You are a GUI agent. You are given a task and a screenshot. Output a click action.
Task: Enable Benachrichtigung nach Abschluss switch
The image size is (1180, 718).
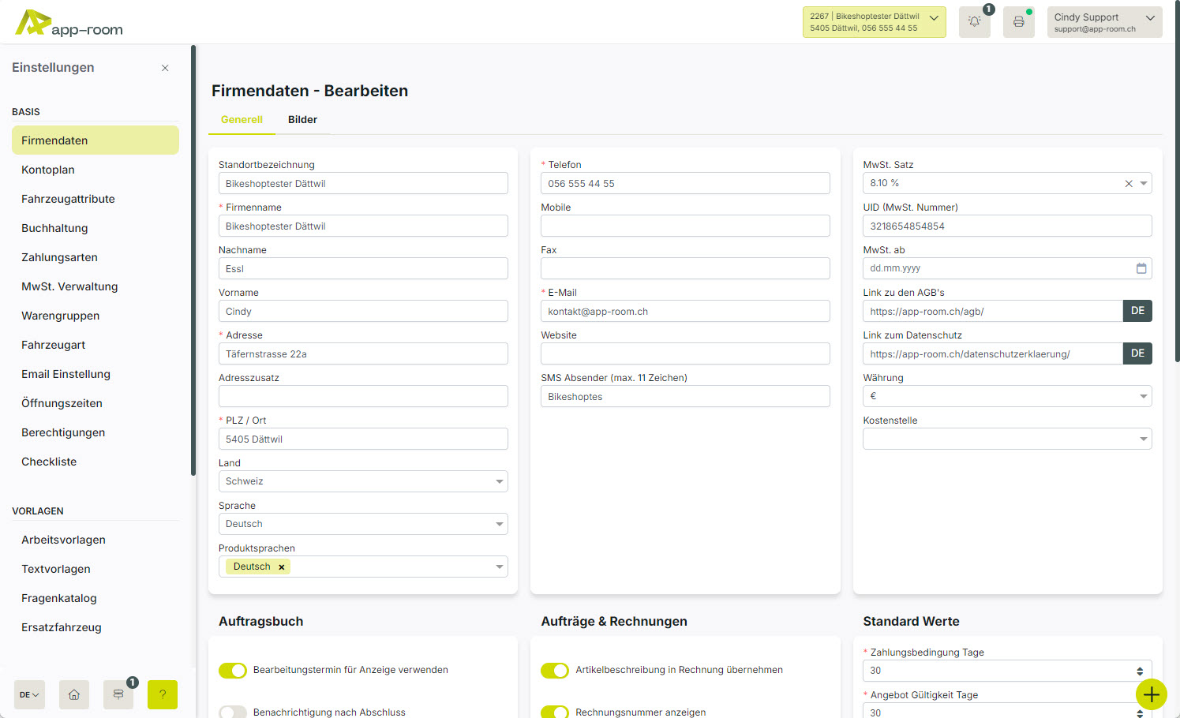click(233, 712)
